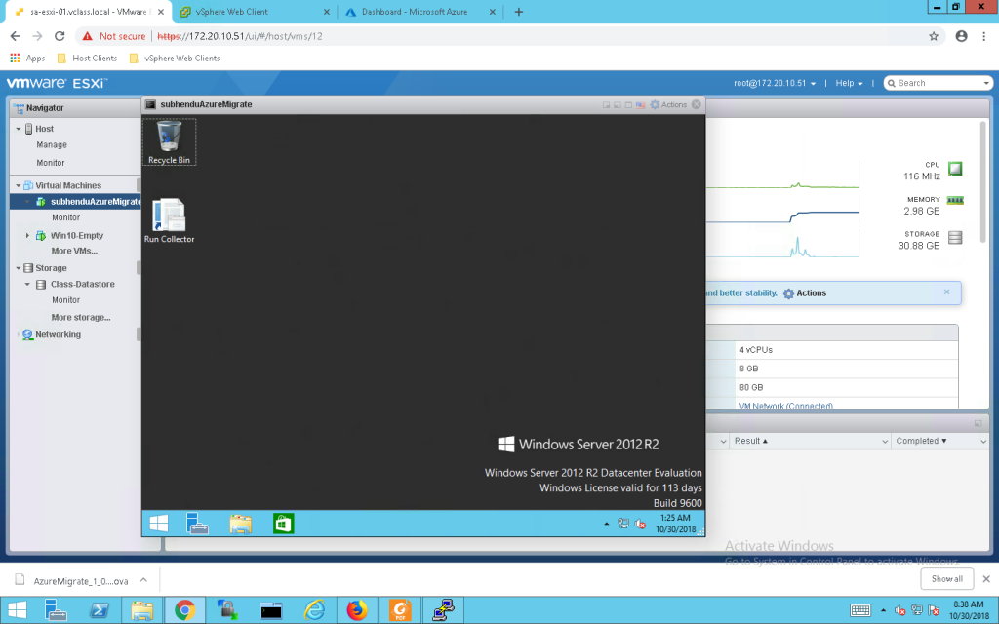Expand the Win10-Empty VM node
Viewport: 999px width, 624px height.
click(27, 236)
